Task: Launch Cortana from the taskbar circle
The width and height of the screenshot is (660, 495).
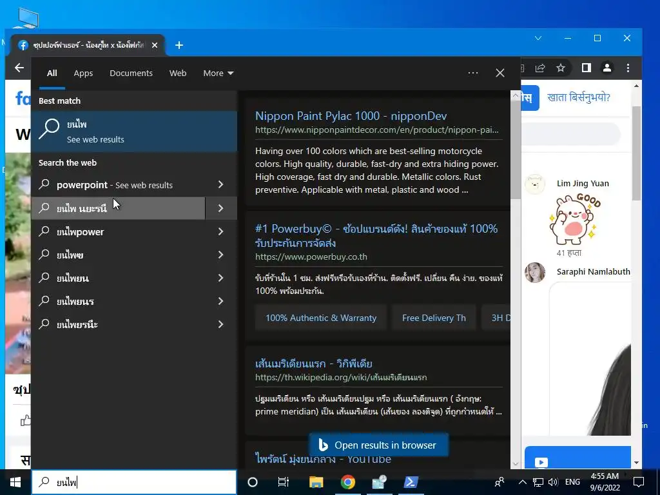Action: (253, 482)
